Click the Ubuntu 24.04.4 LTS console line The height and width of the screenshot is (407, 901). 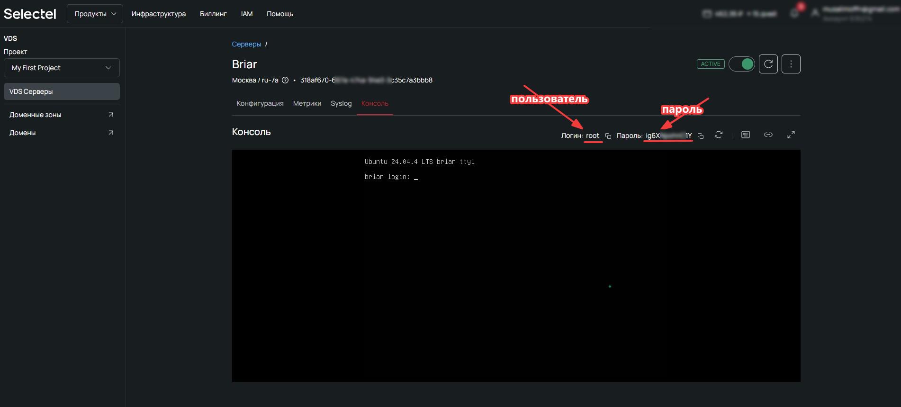click(x=420, y=162)
